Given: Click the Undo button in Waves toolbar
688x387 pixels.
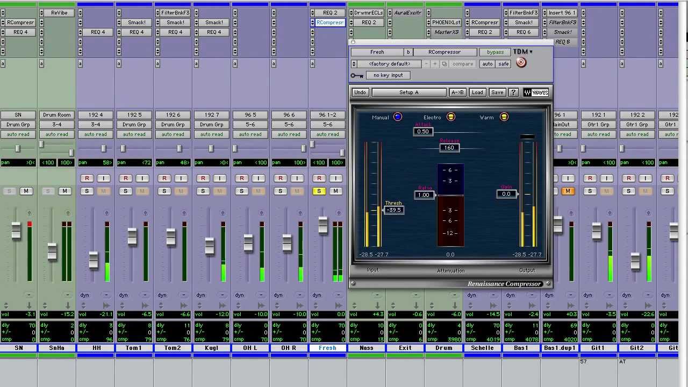Looking at the screenshot, I should [360, 92].
